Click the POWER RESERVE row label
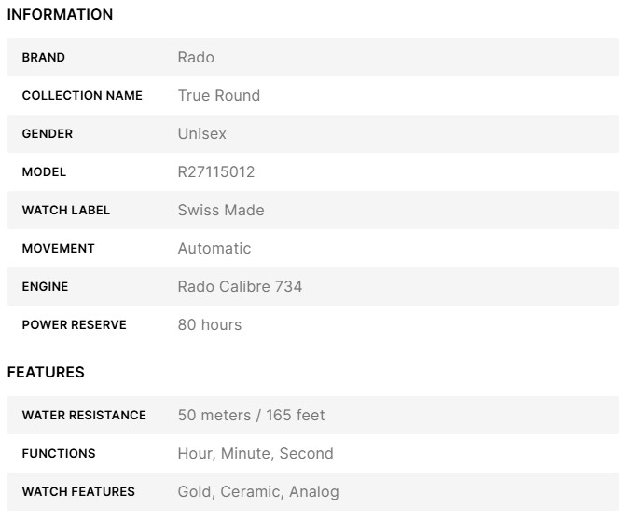The height and width of the screenshot is (521, 622). 75,325
